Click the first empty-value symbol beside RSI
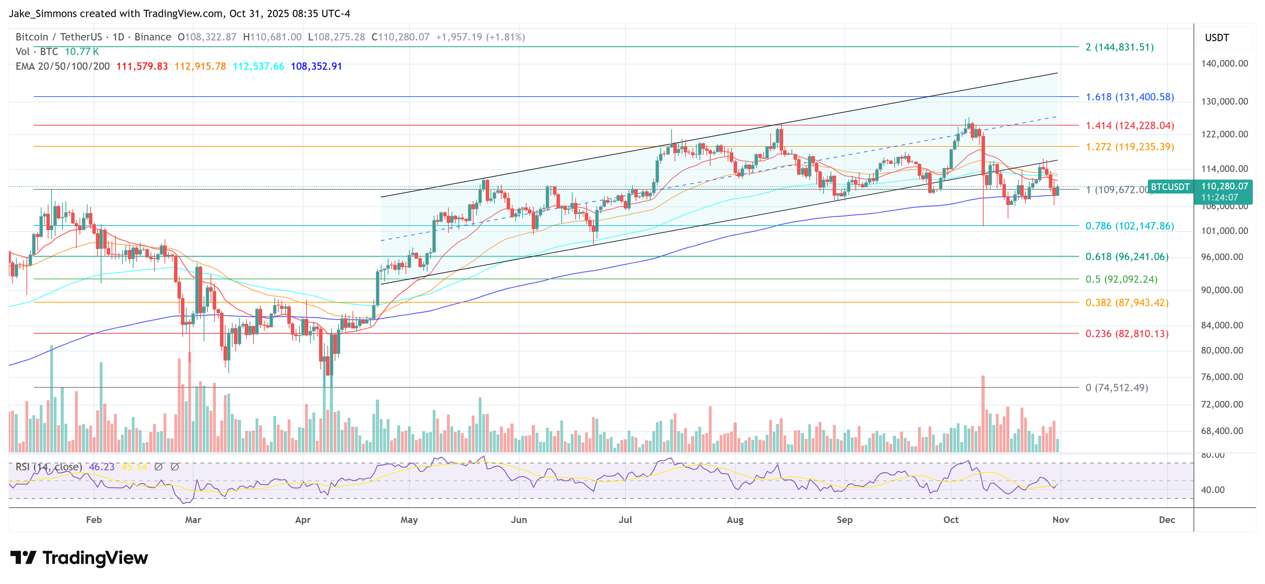 point(158,467)
